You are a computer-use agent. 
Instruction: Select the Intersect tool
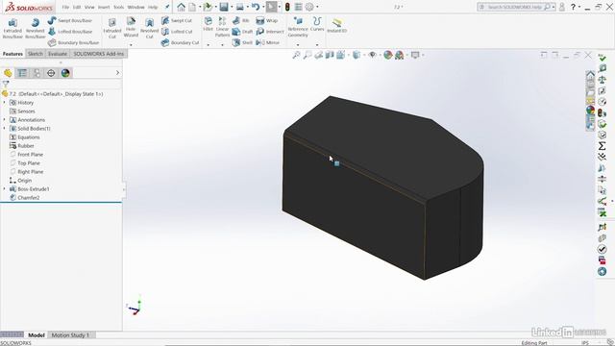270,32
